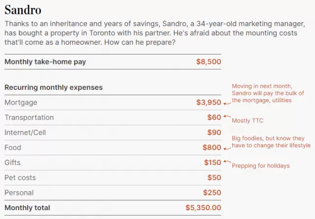
Task: Click the Internet/Cell expense label
Action: pyautogui.click(x=25, y=133)
